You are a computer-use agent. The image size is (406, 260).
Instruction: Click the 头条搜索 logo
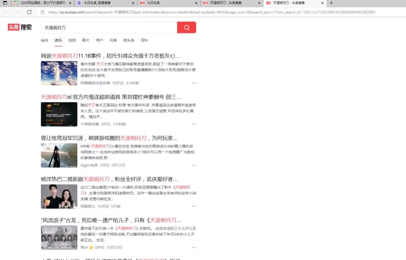point(20,27)
